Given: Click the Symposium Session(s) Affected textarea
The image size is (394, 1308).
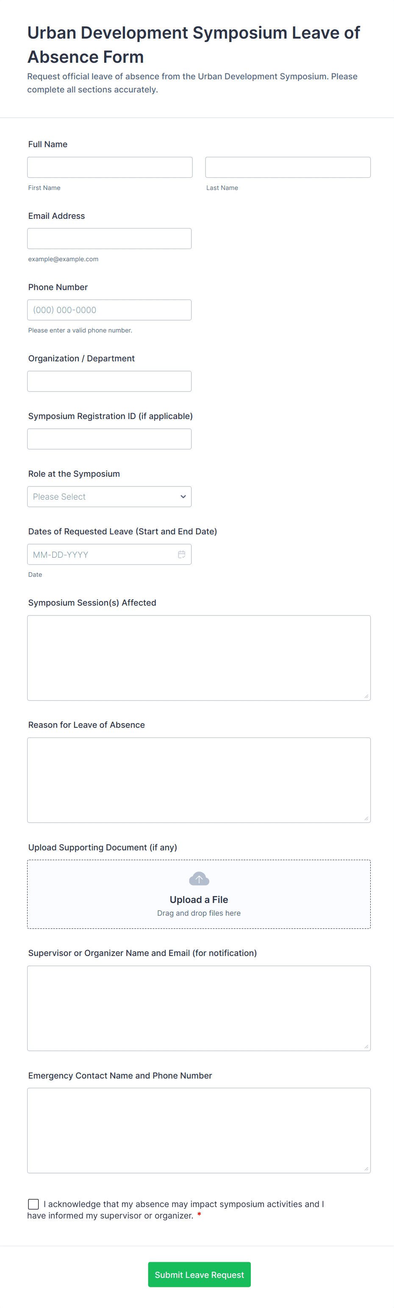Looking at the screenshot, I should click(x=199, y=658).
